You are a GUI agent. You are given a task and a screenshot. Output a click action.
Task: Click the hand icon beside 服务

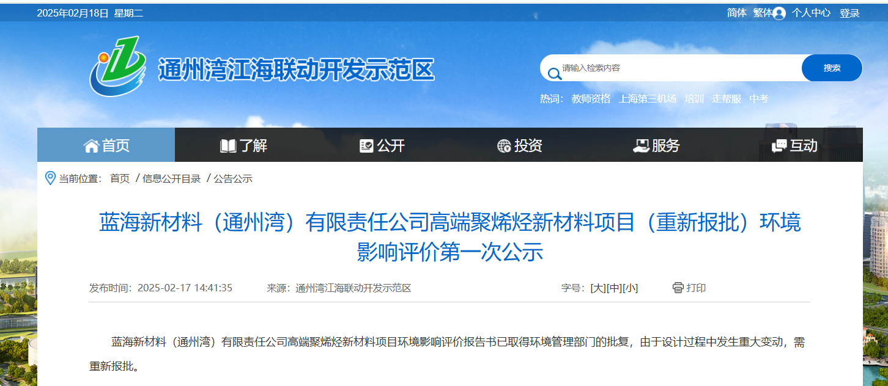pos(641,146)
